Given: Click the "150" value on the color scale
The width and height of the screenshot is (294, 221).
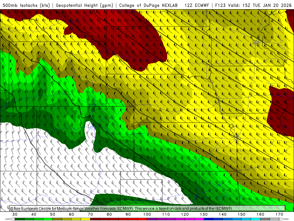Looking at the screenshot, I should click(241, 214).
